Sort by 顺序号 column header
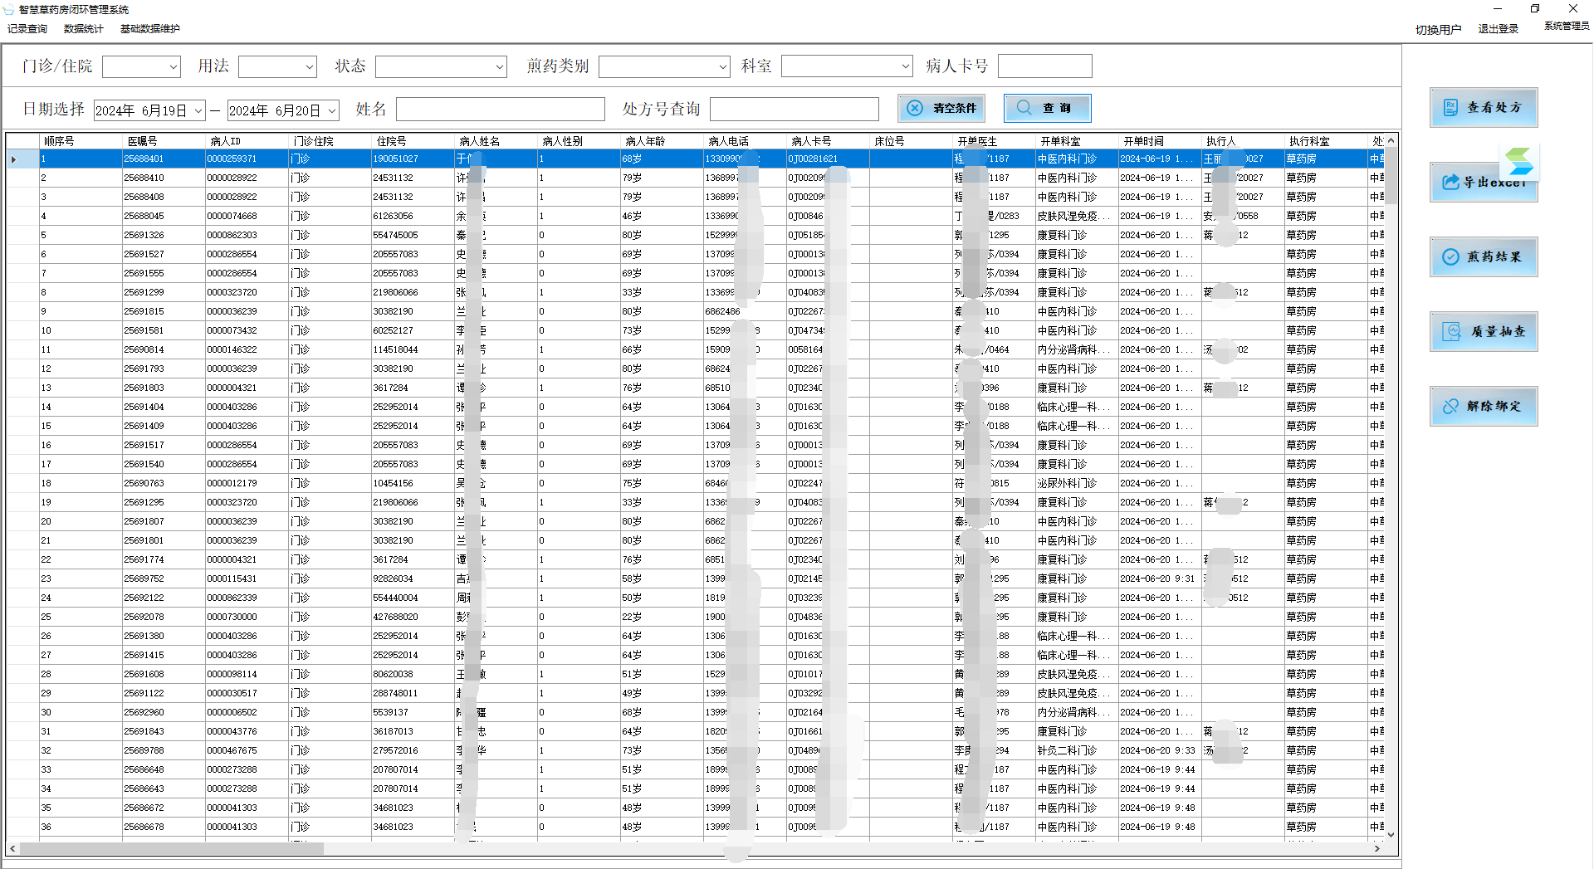Screen dimensions: 1594x869 point(81,141)
